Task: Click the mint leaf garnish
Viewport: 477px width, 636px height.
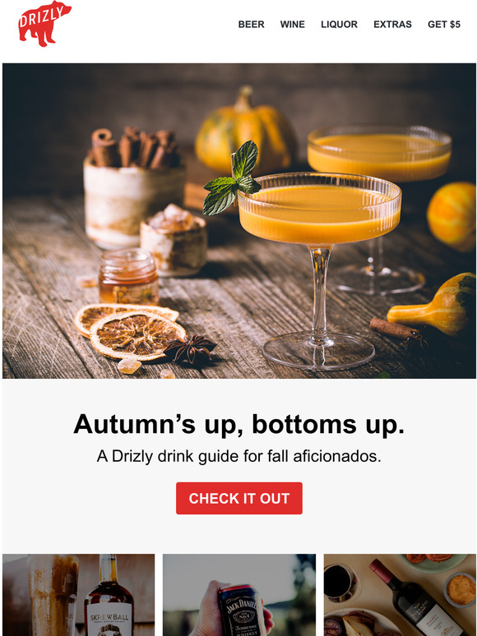Action: tap(232, 178)
